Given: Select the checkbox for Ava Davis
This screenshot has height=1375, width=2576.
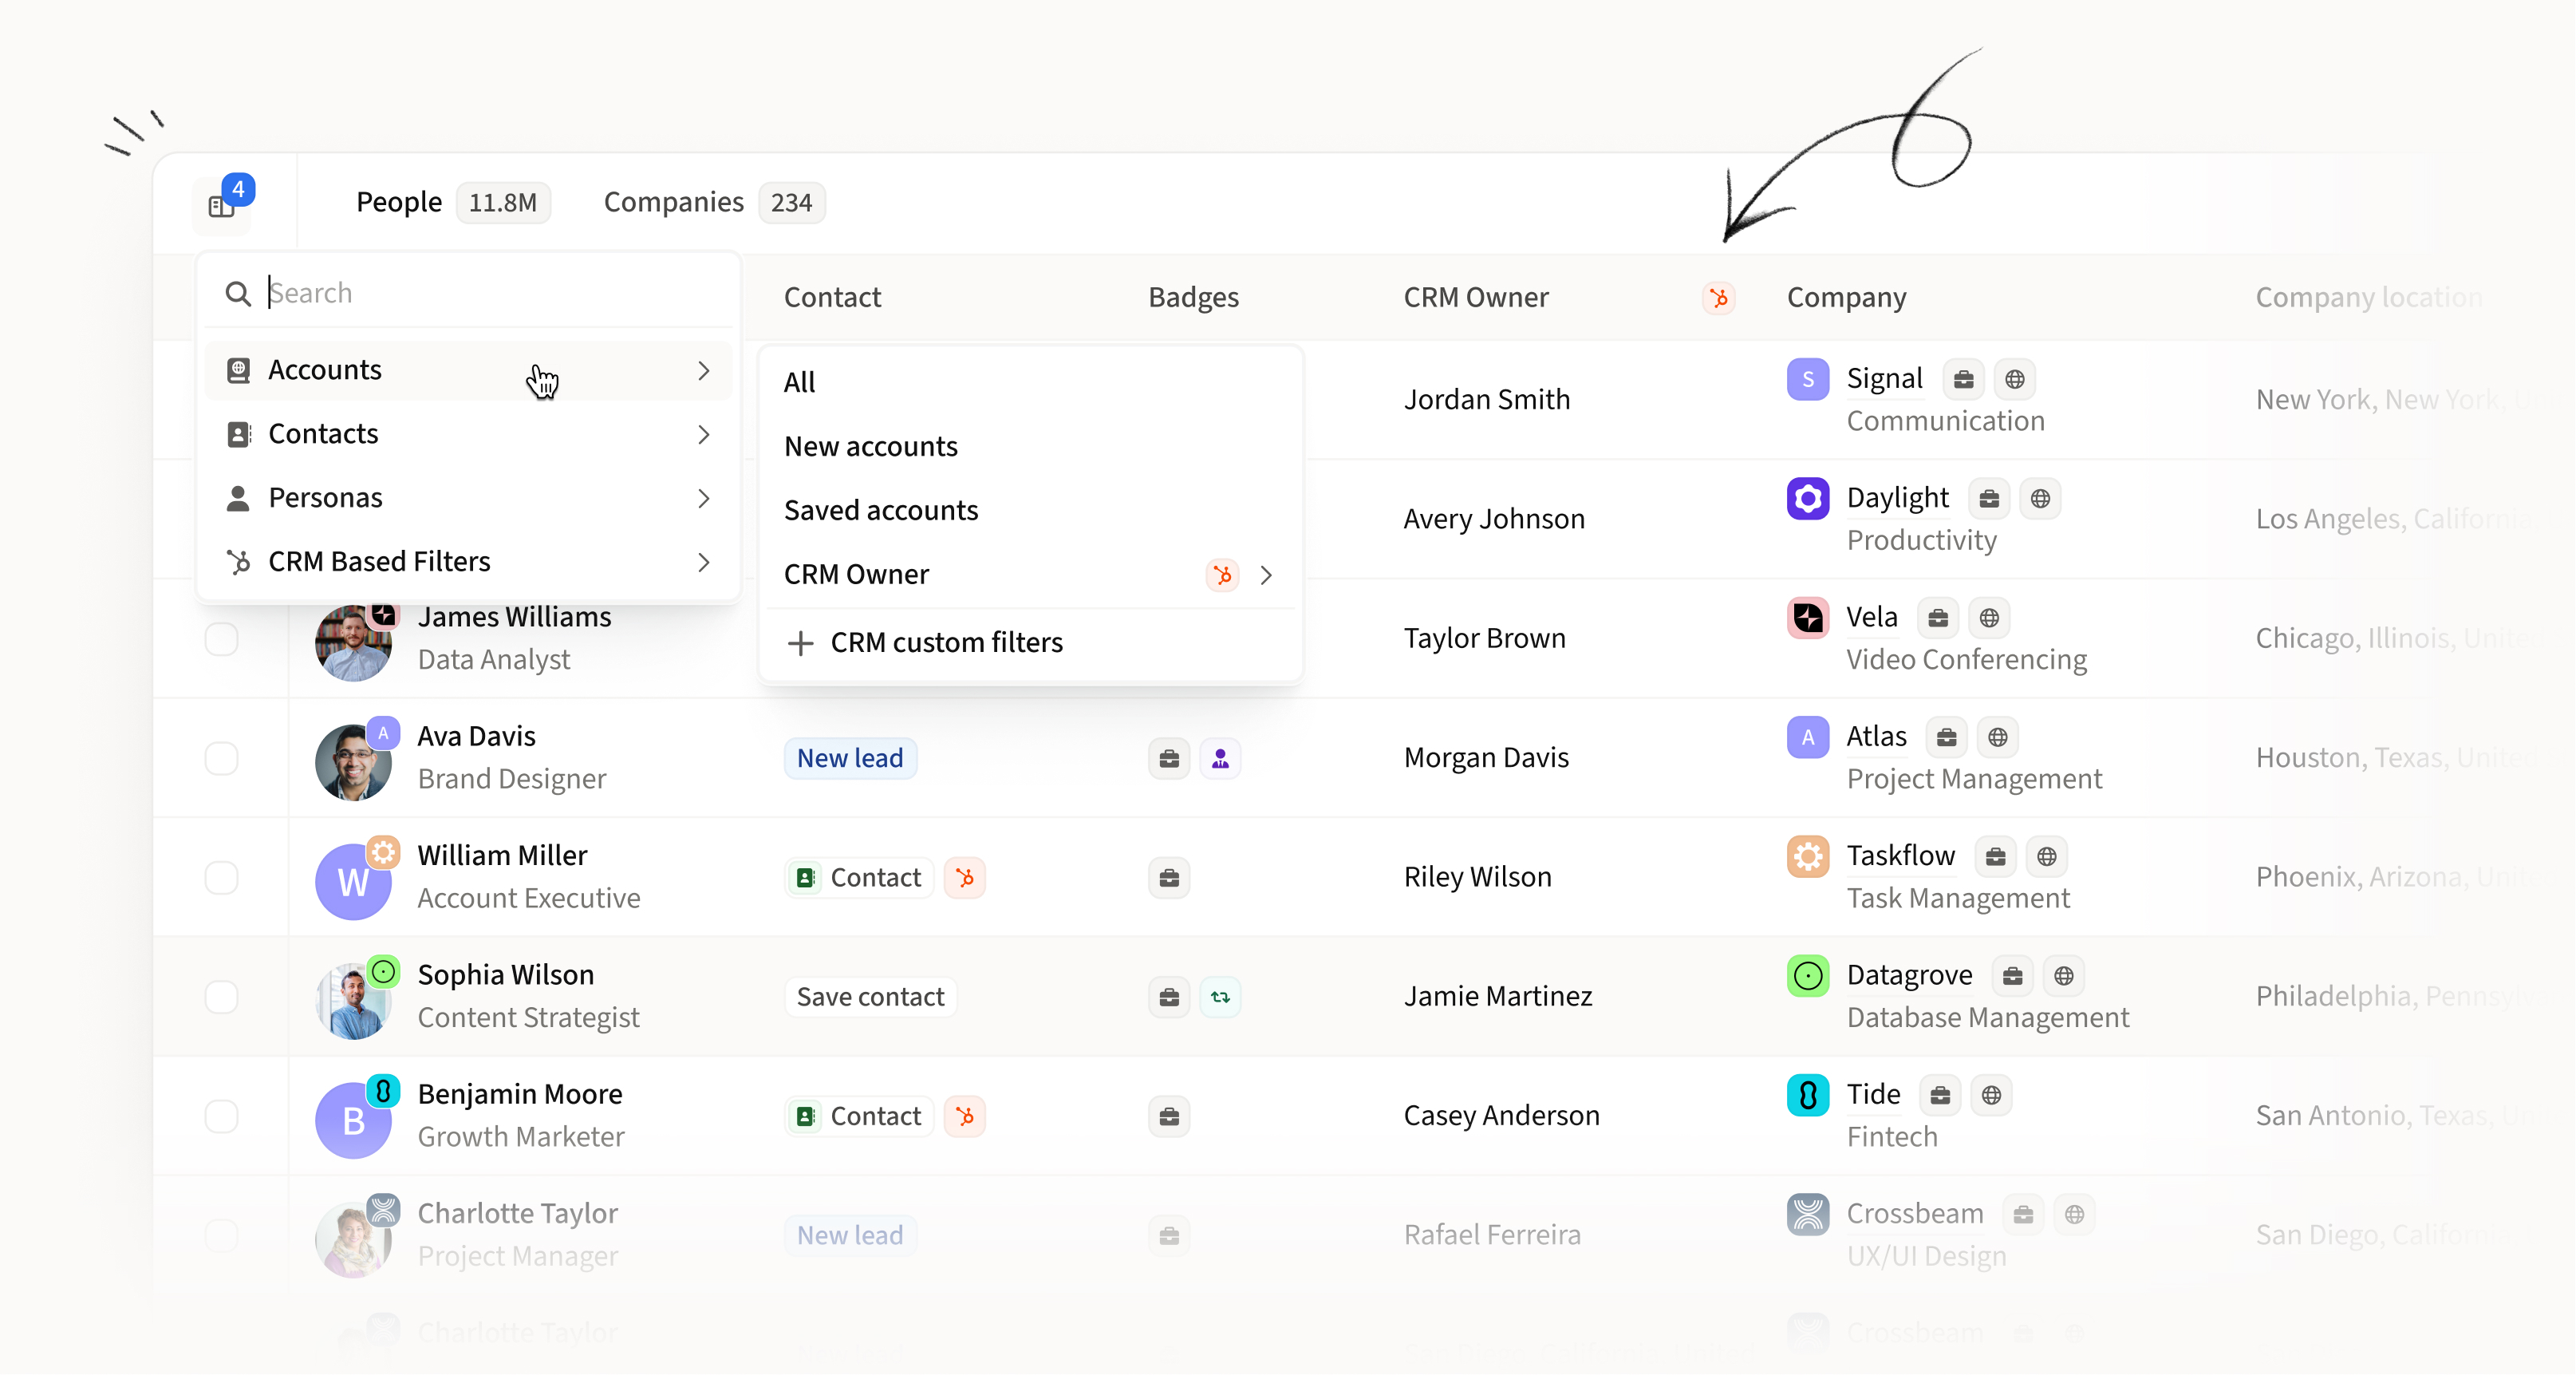Looking at the screenshot, I should [222, 759].
